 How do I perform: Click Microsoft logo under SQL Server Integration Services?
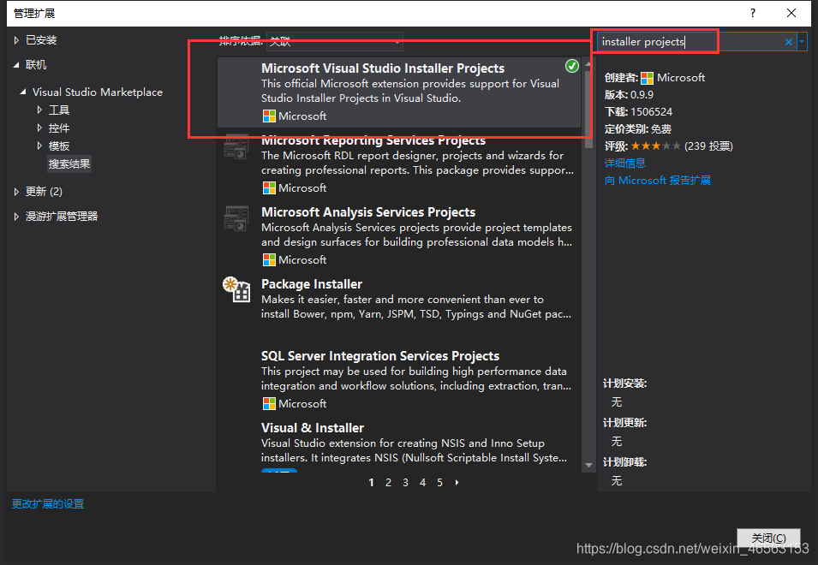click(x=269, y=404)
